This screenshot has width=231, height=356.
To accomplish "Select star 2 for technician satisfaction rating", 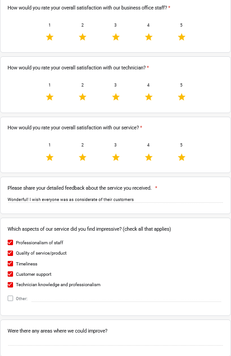I will [82, 97].
